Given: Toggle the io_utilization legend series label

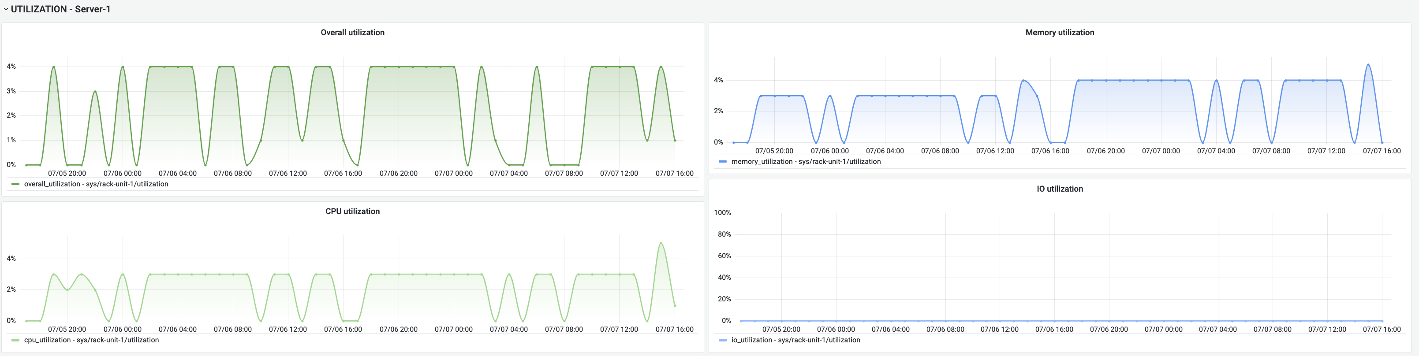Looking at the screenshot, I should coord(795,340).
